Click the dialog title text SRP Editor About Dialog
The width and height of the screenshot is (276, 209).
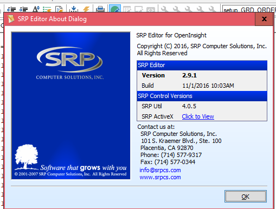(x=52, y=19)
